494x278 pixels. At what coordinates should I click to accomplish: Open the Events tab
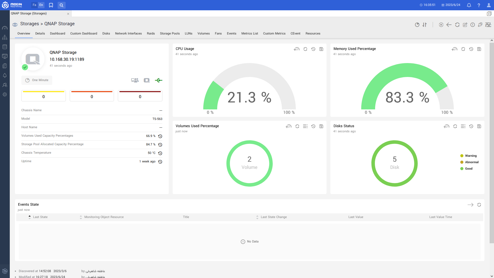(232, 33)
